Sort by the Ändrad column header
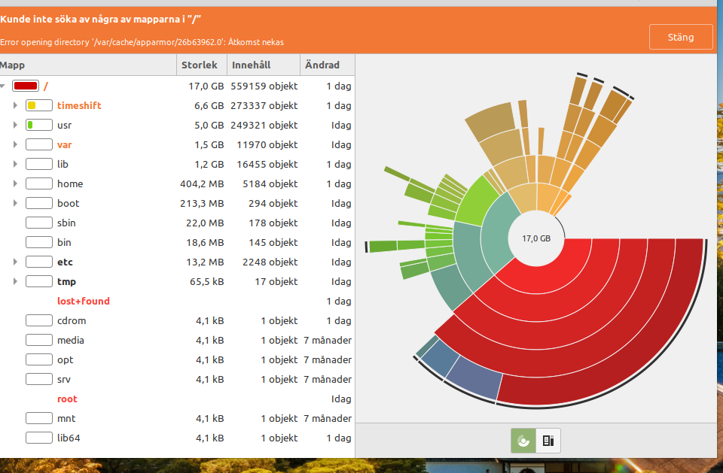This screenshot has height=473, width=723. (x=322, y=65)
